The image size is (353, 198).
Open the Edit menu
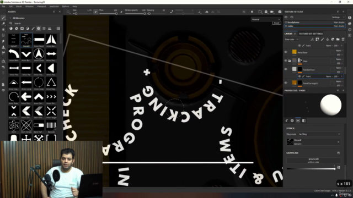[10, 7]
